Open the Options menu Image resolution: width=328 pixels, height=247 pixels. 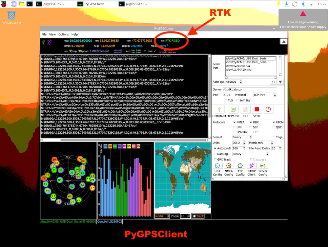(63, 34)
